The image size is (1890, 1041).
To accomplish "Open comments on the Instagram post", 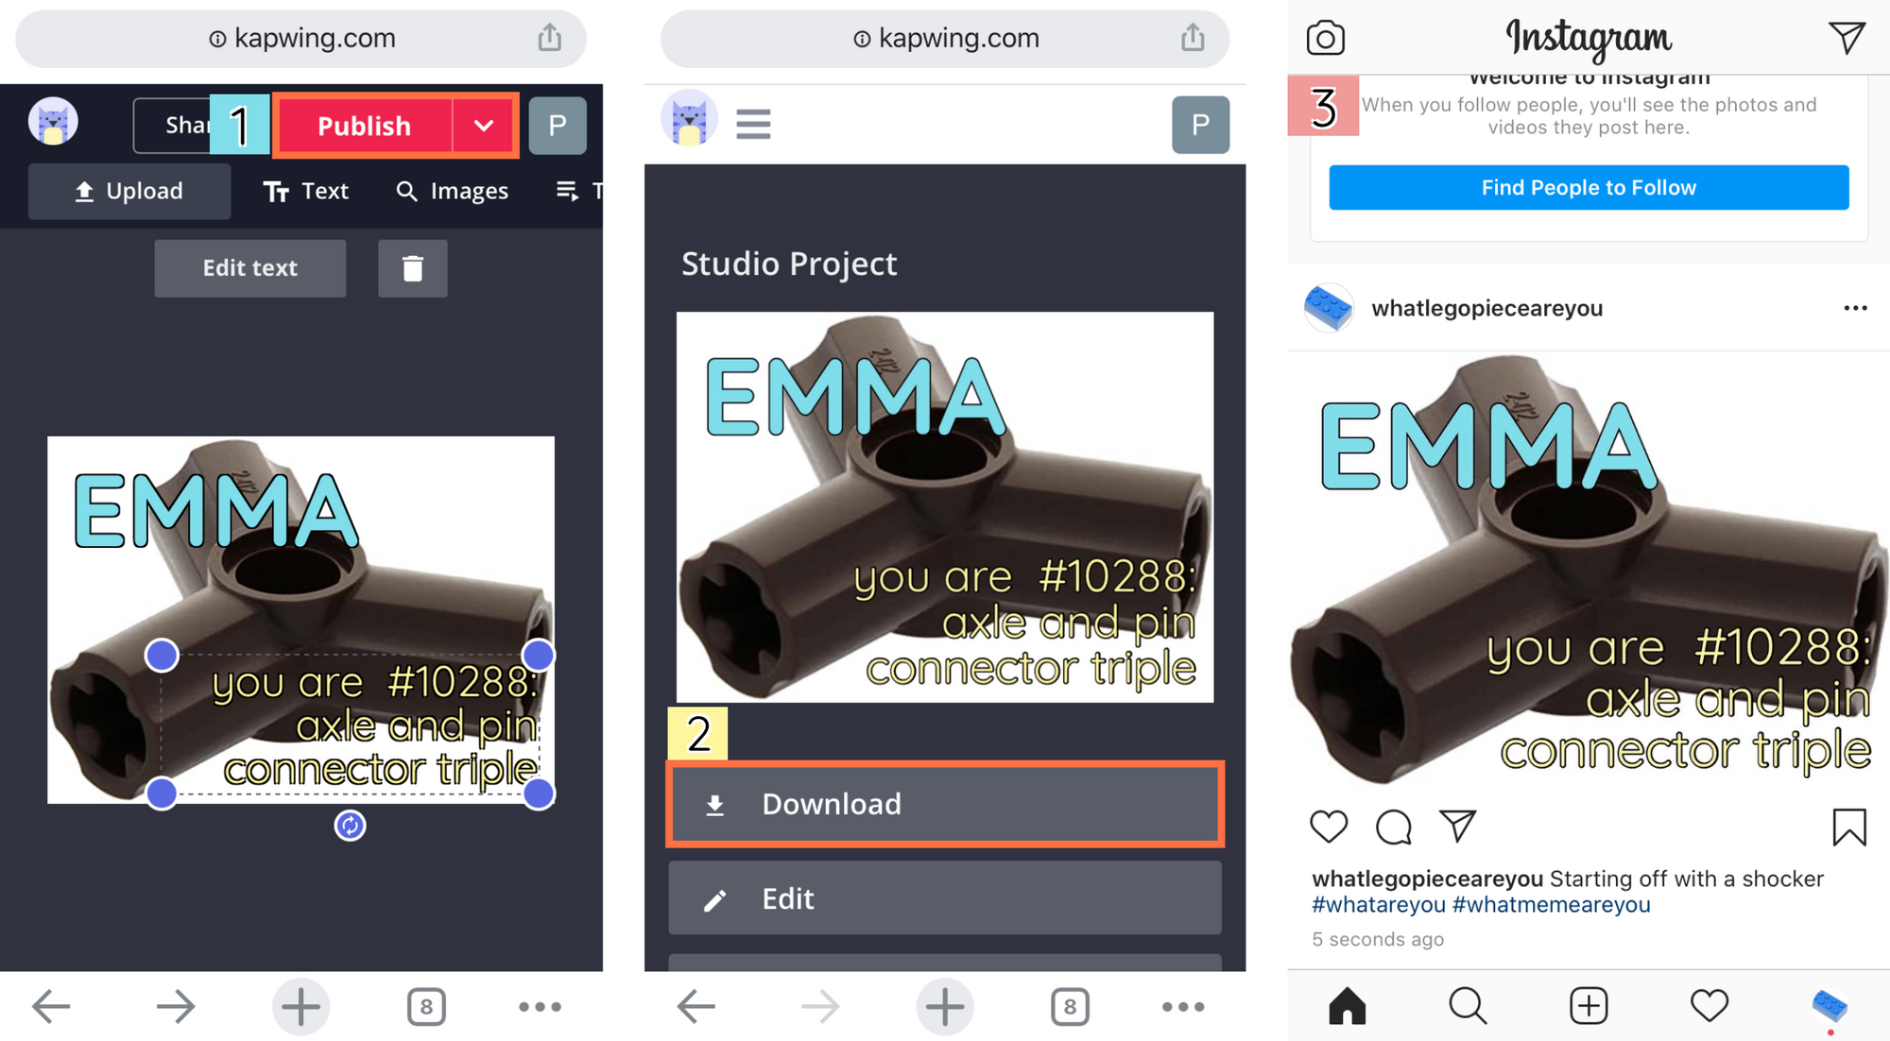I will tap(1394, 827).
